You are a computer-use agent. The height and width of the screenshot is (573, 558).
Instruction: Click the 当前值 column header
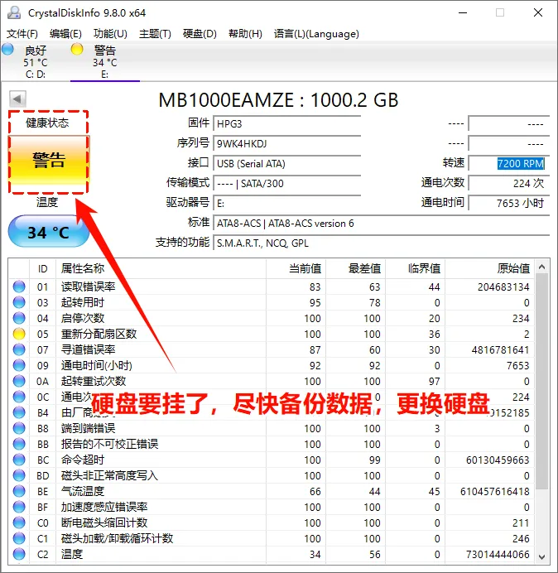click(x=296, y=269)
